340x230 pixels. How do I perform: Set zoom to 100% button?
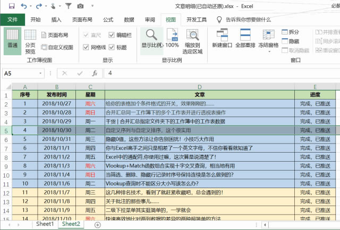tap(172, 39)
